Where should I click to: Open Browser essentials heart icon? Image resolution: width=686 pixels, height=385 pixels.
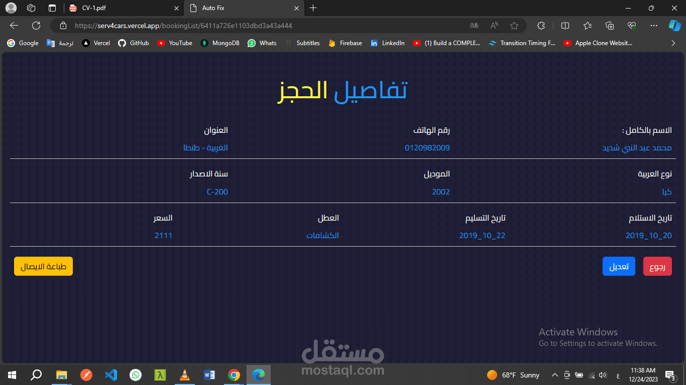632,26
